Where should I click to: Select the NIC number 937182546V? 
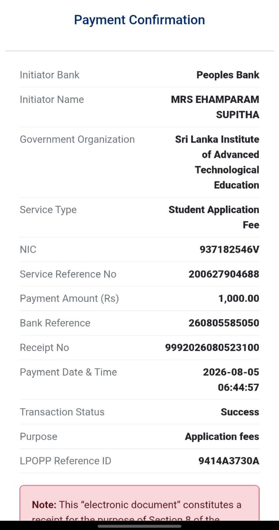229,249
